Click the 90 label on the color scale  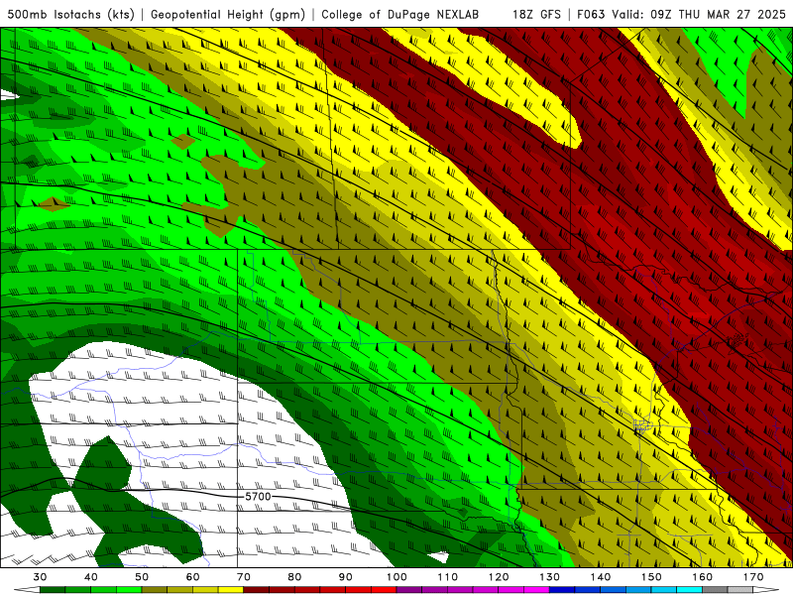(345, 577)
